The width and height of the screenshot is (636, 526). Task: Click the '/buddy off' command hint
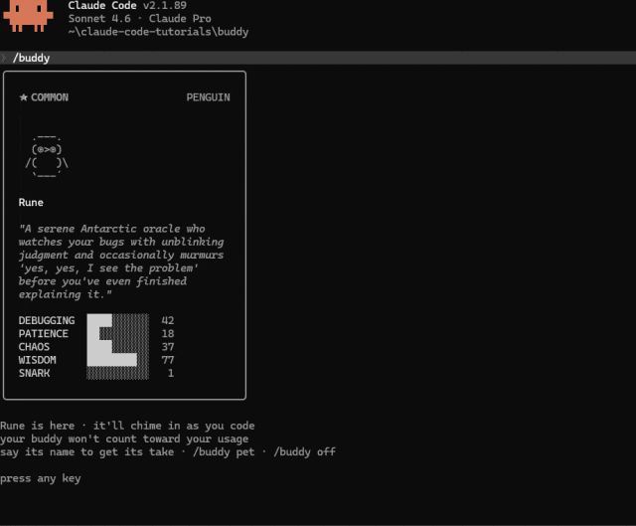tap(305, 452)
